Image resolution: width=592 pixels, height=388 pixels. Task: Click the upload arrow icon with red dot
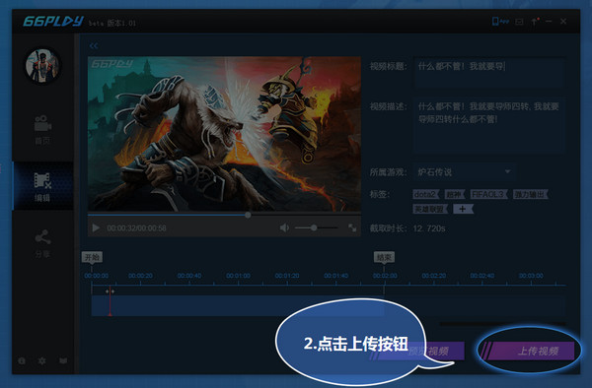pyautogui.click(x=535, y=22)
